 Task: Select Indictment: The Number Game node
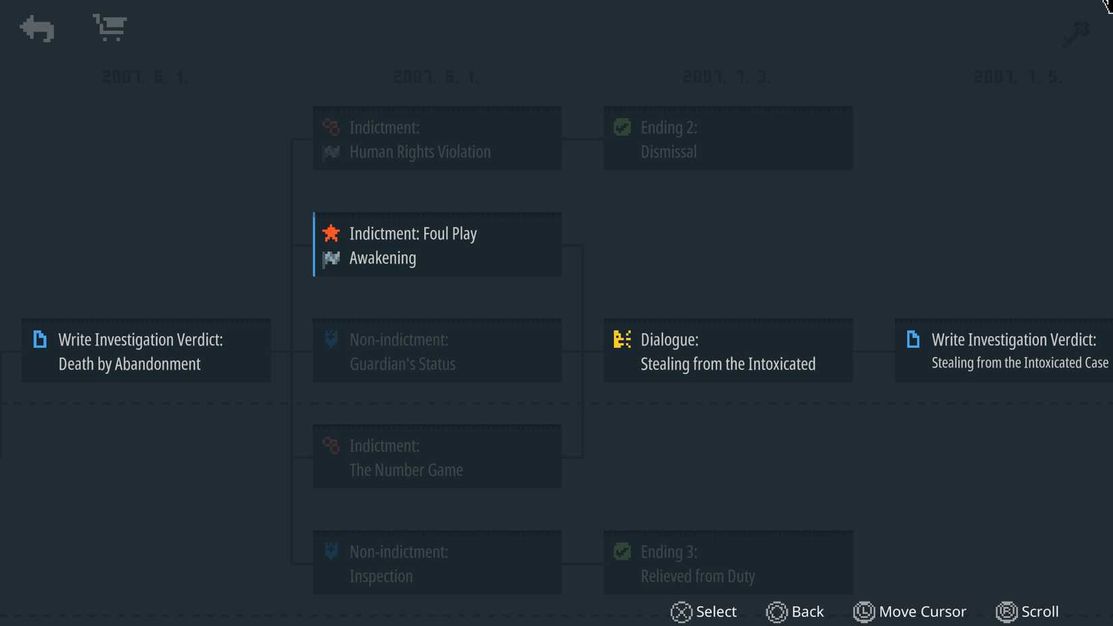coord(437,457)
